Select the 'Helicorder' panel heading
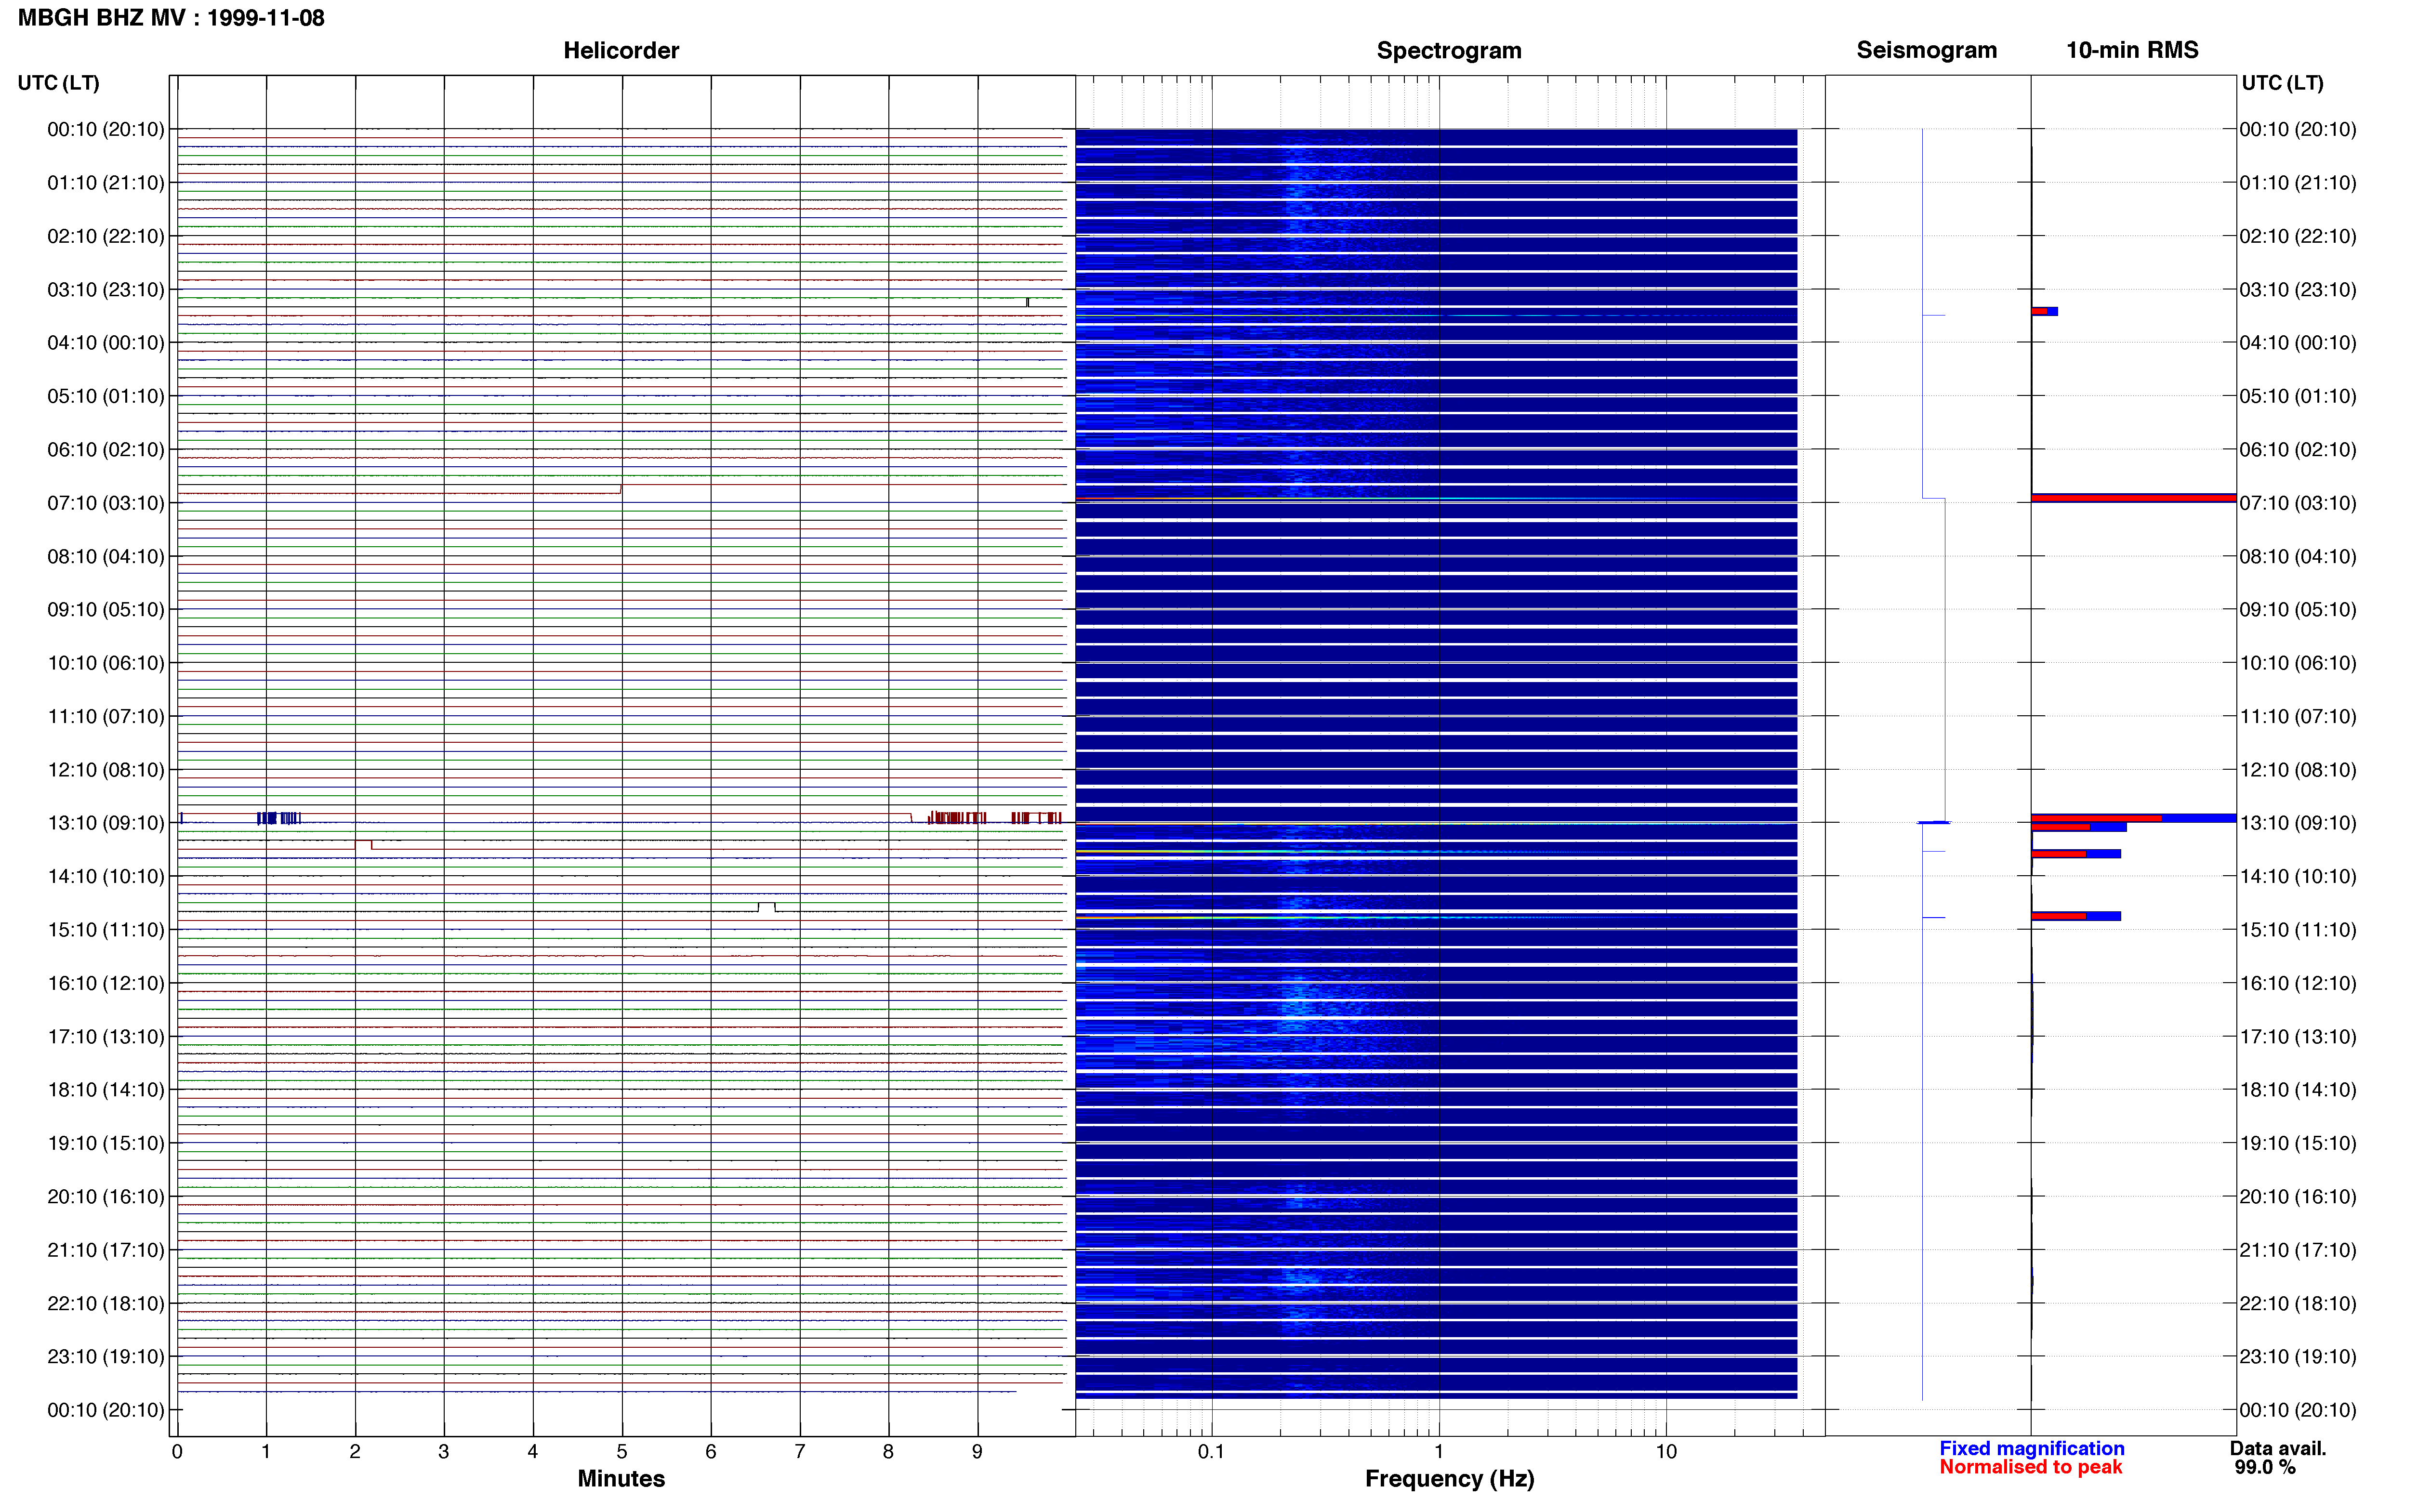 tap(621, 50)
